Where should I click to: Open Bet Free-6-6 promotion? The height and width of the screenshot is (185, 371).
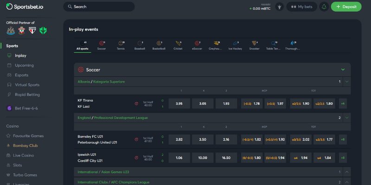(26, 108)
